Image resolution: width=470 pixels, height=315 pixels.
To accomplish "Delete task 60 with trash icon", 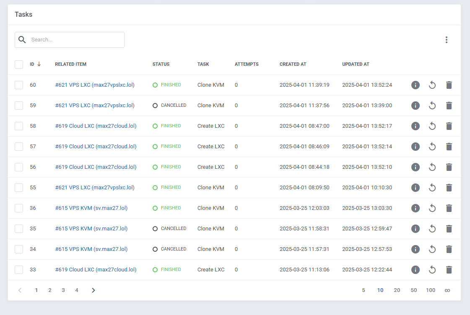I will click(x=449, y=85).
